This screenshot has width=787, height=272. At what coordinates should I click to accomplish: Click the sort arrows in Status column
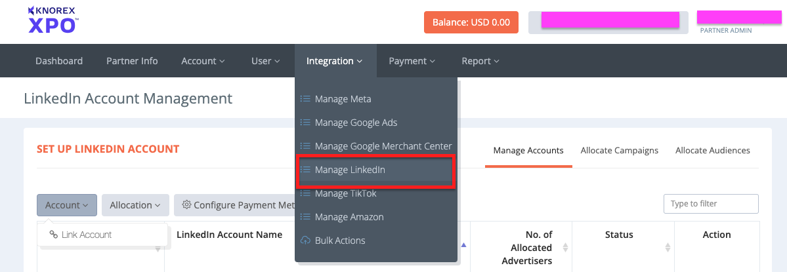(x=668, y=248)
